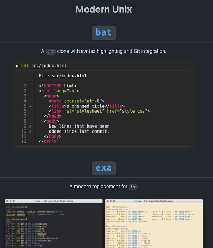Click the inline cat code label

pyautogui.click(x=50, y=52)
